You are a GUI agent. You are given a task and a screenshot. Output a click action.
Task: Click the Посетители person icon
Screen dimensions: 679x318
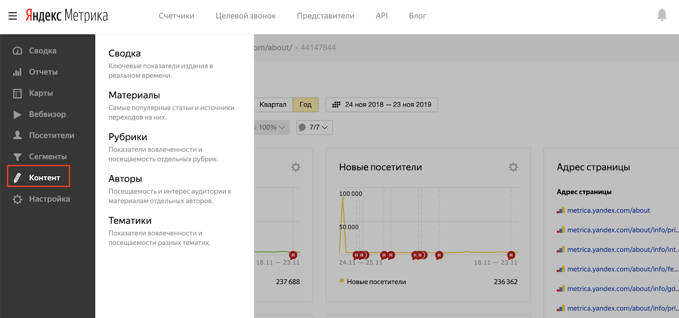point(17,135)
